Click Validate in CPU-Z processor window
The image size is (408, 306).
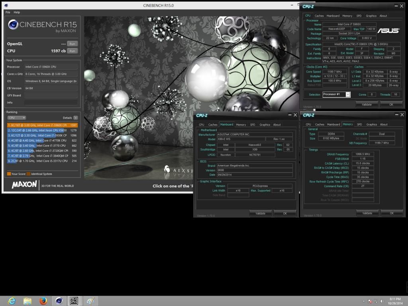367,105
